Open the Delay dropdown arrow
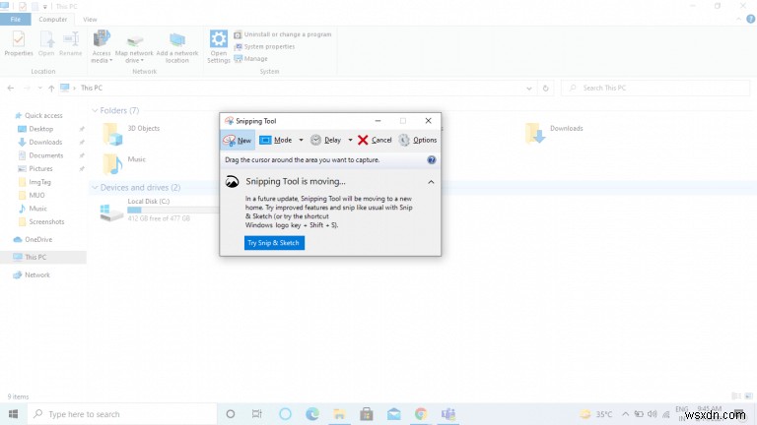The image size is (757, 425). pos(350,141)
